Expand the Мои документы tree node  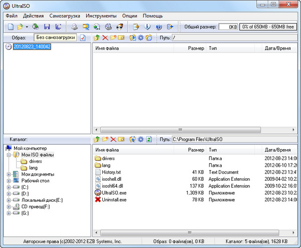[x=9, y=174]
